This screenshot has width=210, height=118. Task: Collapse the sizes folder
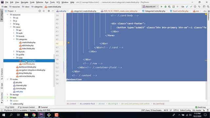point(14,58)
